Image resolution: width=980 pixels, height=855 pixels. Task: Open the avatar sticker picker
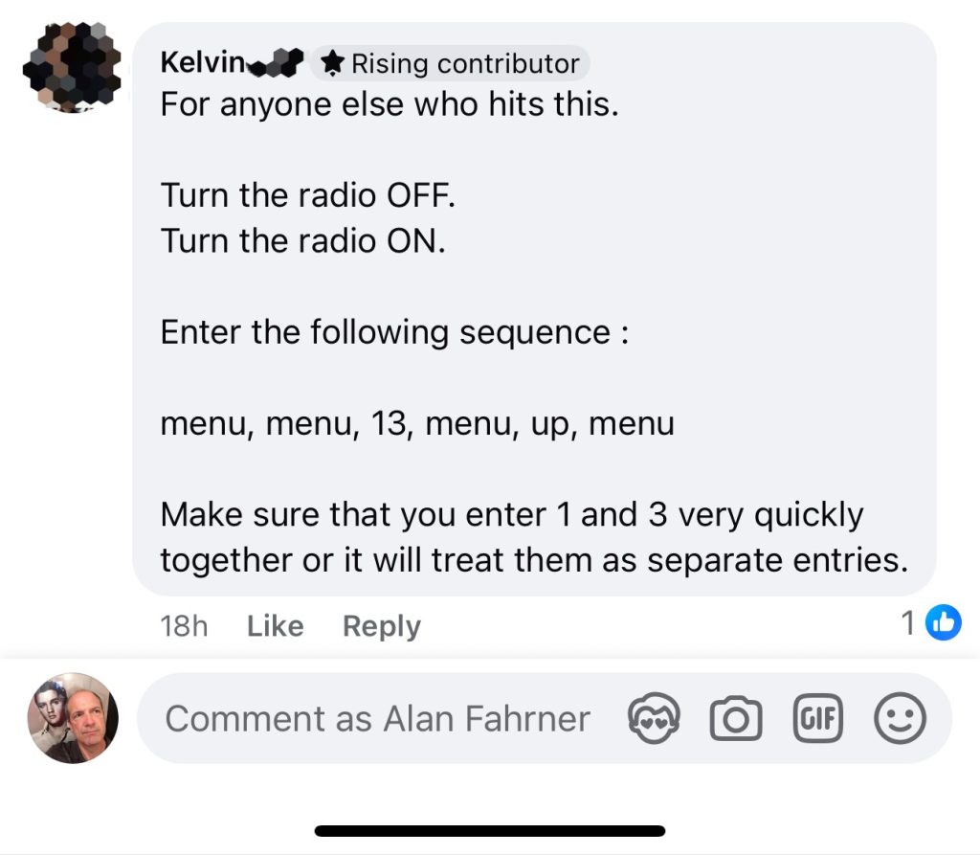[x=654, y=718]
